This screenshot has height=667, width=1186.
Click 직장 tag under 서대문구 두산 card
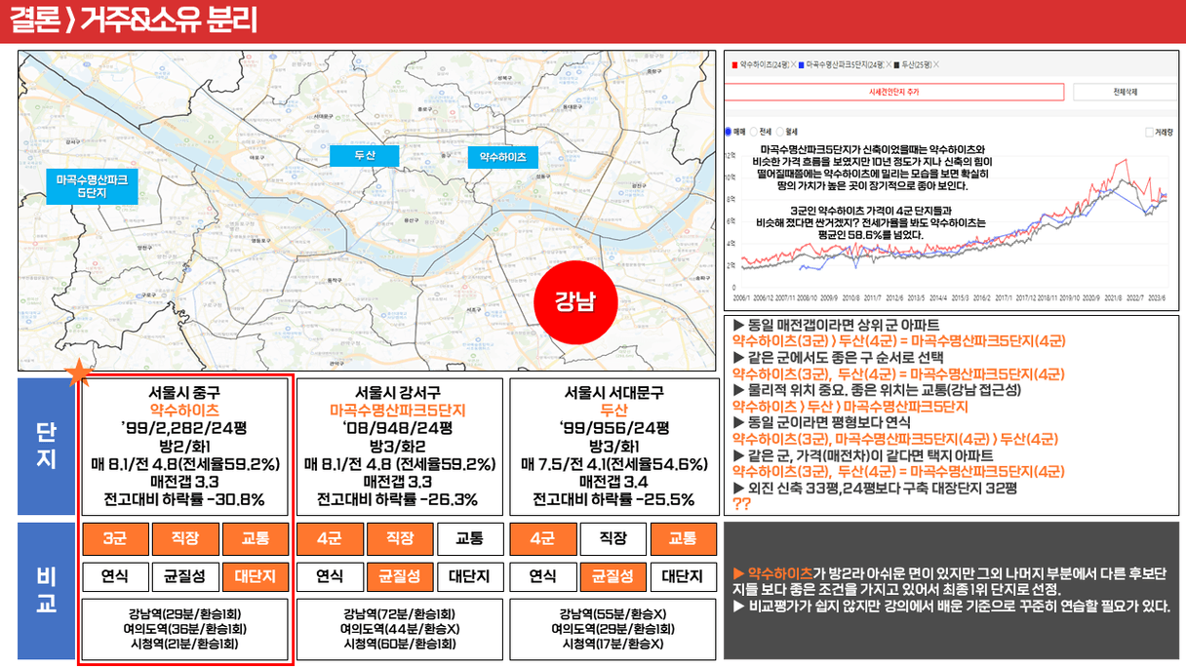coord(613,538)
